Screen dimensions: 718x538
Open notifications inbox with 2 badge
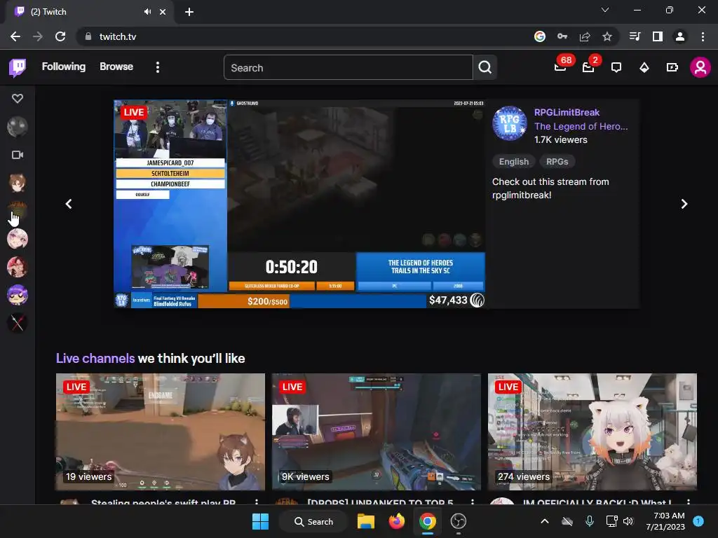[x=588, y=67]
